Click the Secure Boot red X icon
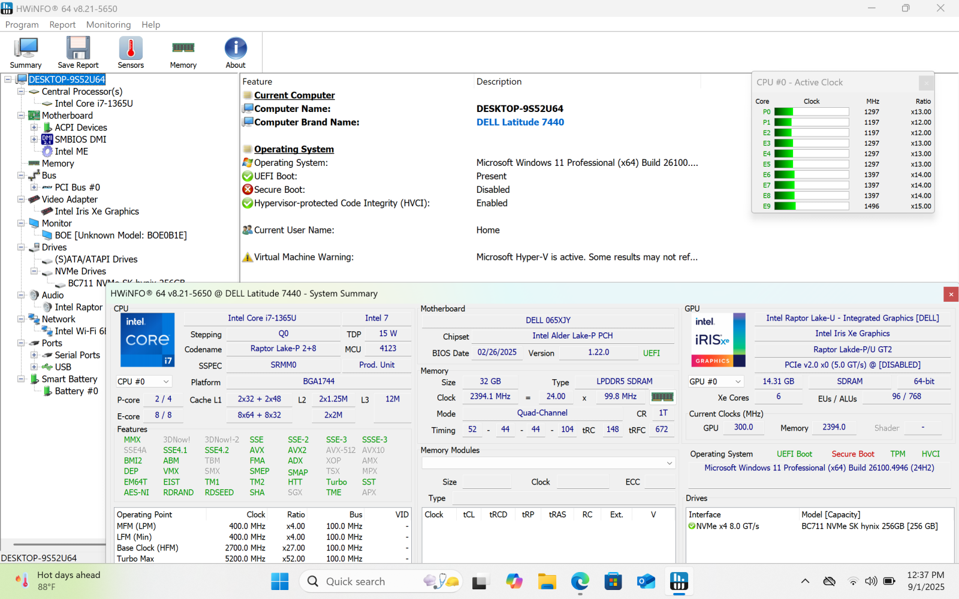The height and width of the screenshot is (599, 959). click(248, 189)
